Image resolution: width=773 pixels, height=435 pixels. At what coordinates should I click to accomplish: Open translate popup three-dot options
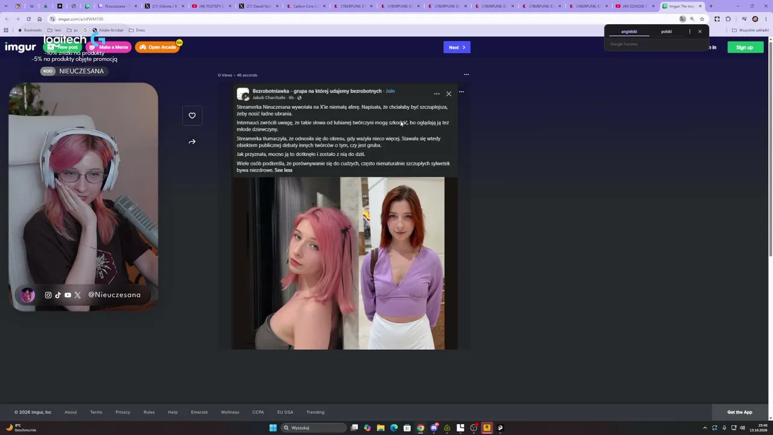point(690,31)
